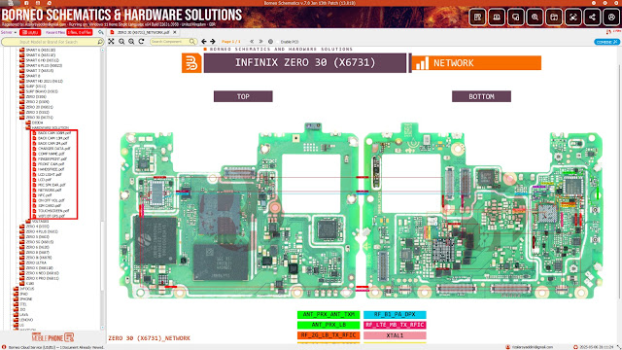The image size is (622, 350).
Task: Click the zoom in magnifier icon
Action: pyautogui.click(x=131, y=41)
